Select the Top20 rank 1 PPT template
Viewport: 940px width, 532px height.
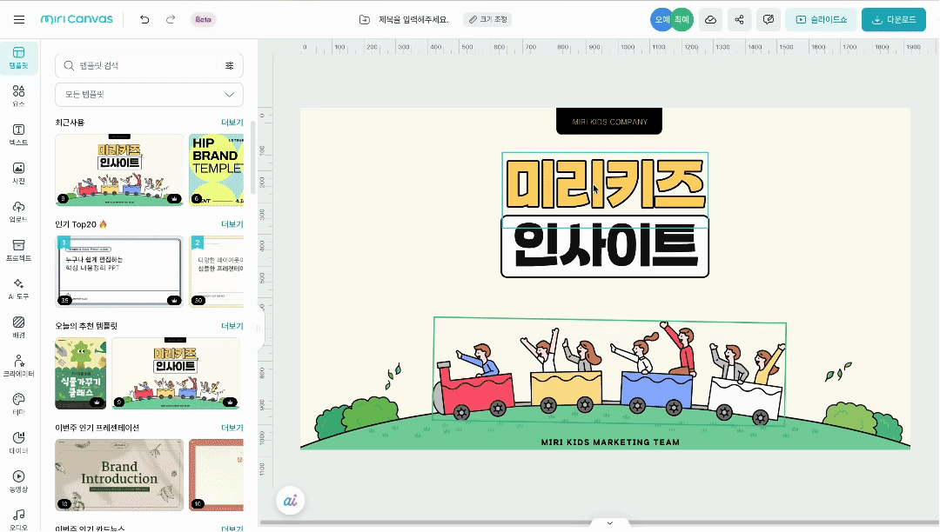[x=119, y=272]
